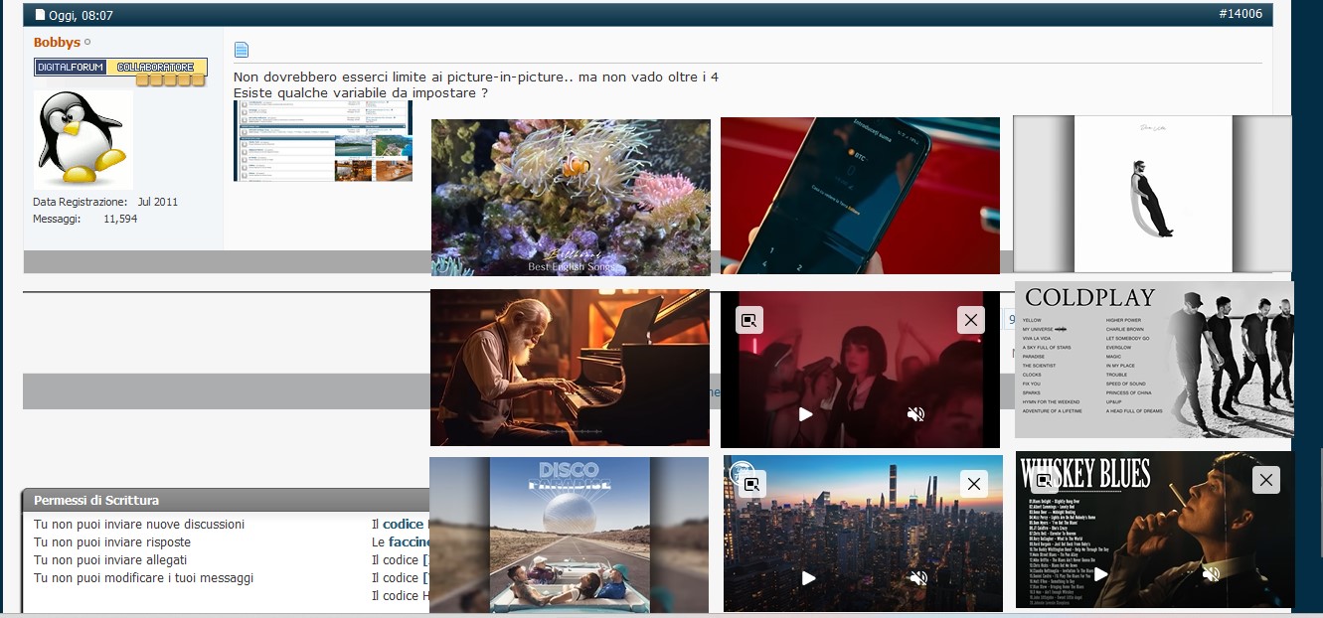The width and height of the screenshot is (1323, 618).
Task: Click 'Tu non puoi inviare risposte' text
Action: [112, 542]
